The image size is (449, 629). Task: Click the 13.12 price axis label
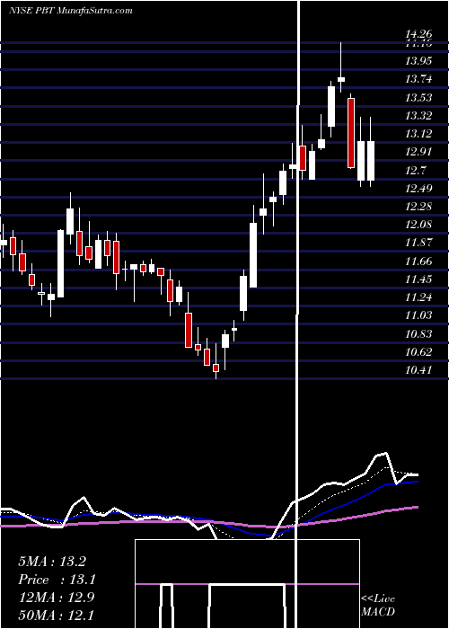point(419,134)
